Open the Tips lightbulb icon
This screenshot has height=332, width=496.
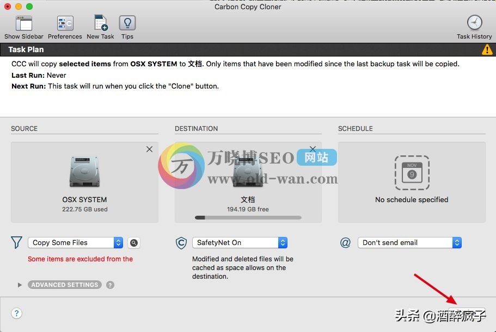point(127,23)
